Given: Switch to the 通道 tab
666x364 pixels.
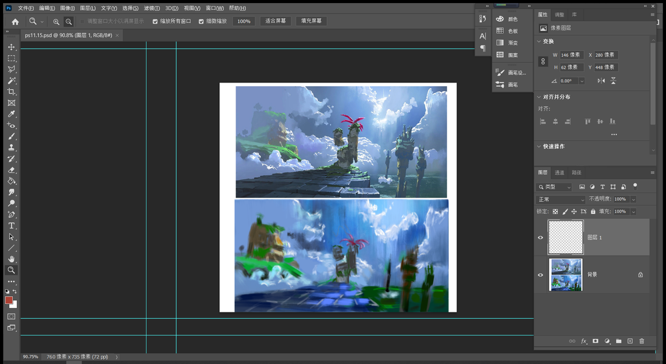Looking at the screenshot, I should [x=559, y=173].
